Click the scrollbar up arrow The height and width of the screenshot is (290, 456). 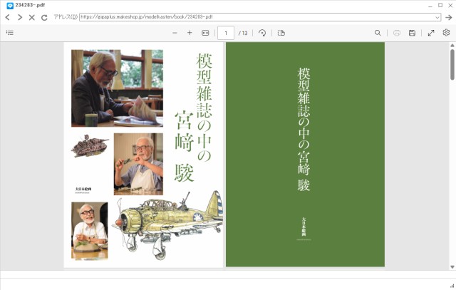point(452,45)
